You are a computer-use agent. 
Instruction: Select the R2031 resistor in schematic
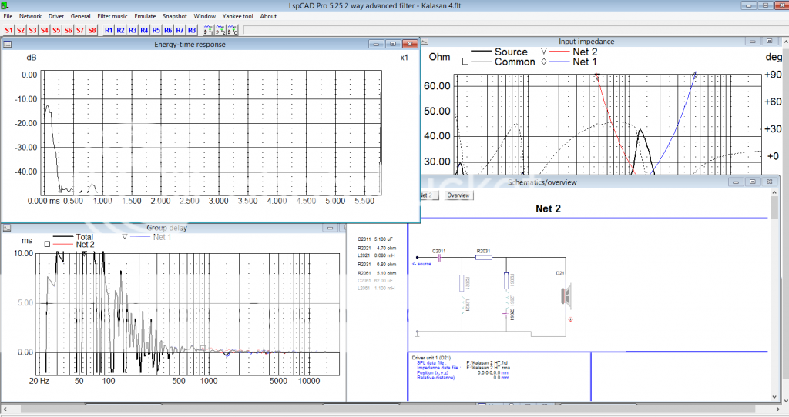(484, 257)
